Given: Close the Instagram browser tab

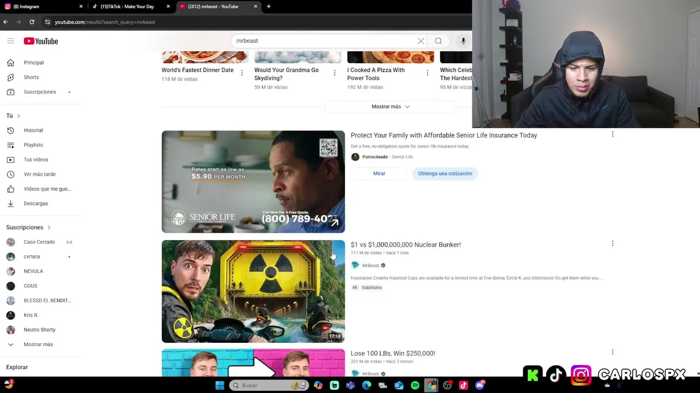Looking at the screenshot, I should [81, 7].
